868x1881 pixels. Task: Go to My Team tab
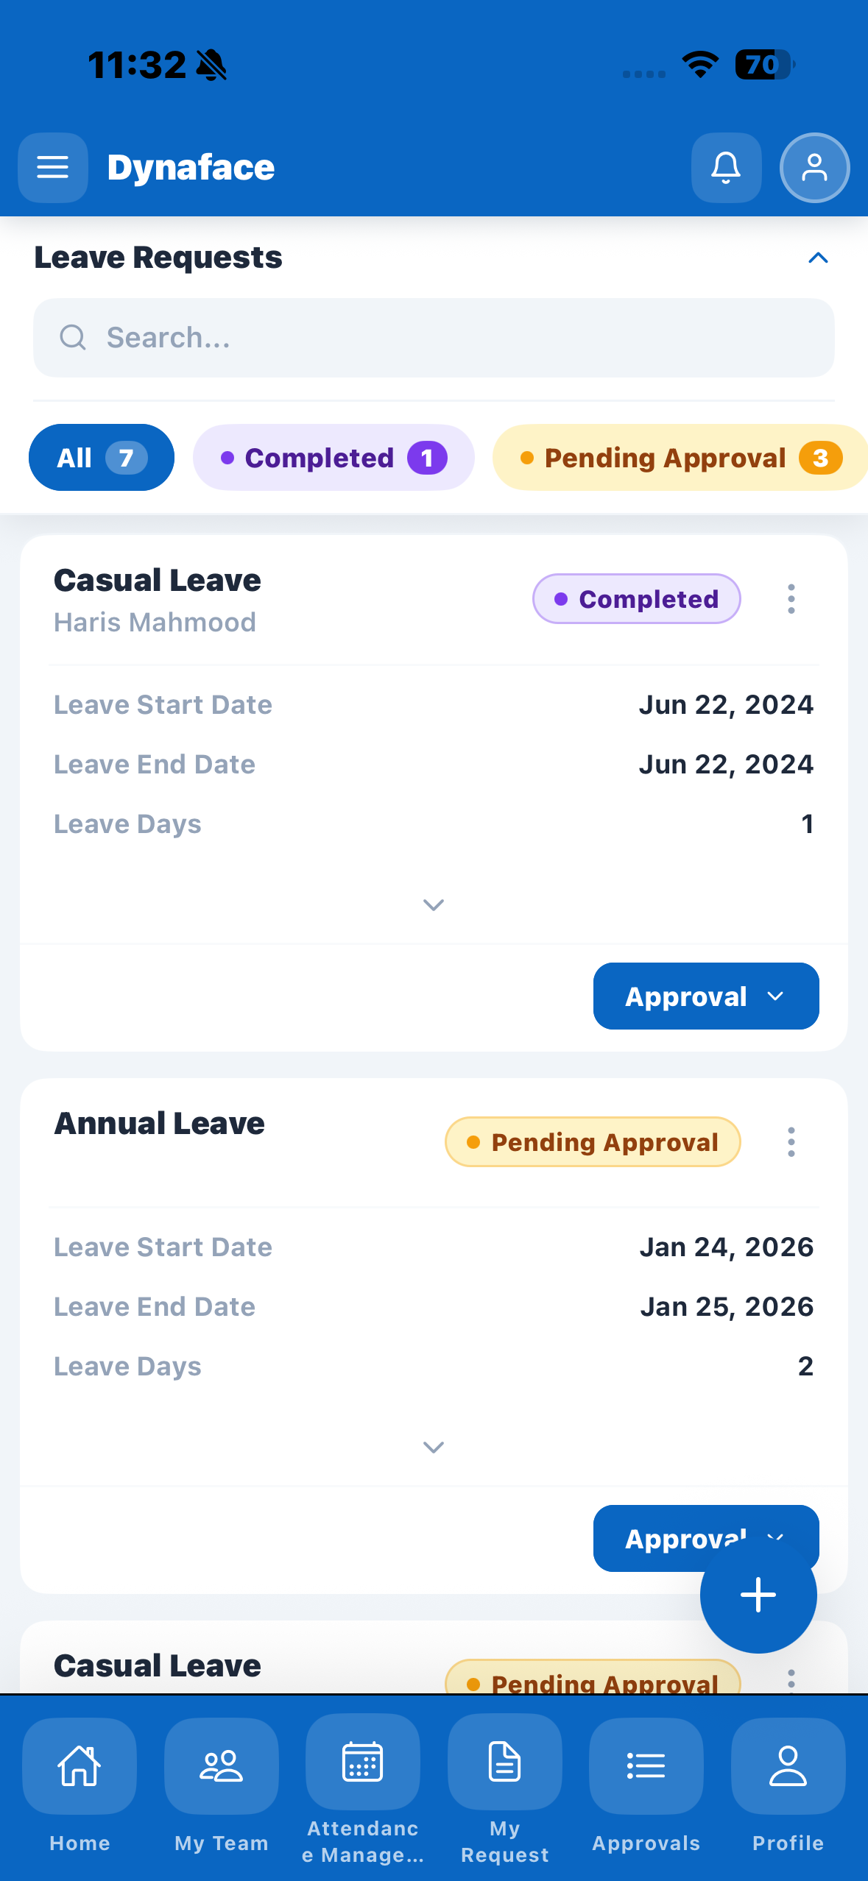(222, 1766)
